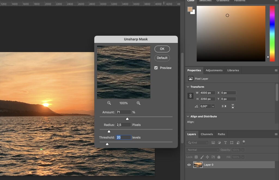Switch to the Channels tab

point(207,134)
